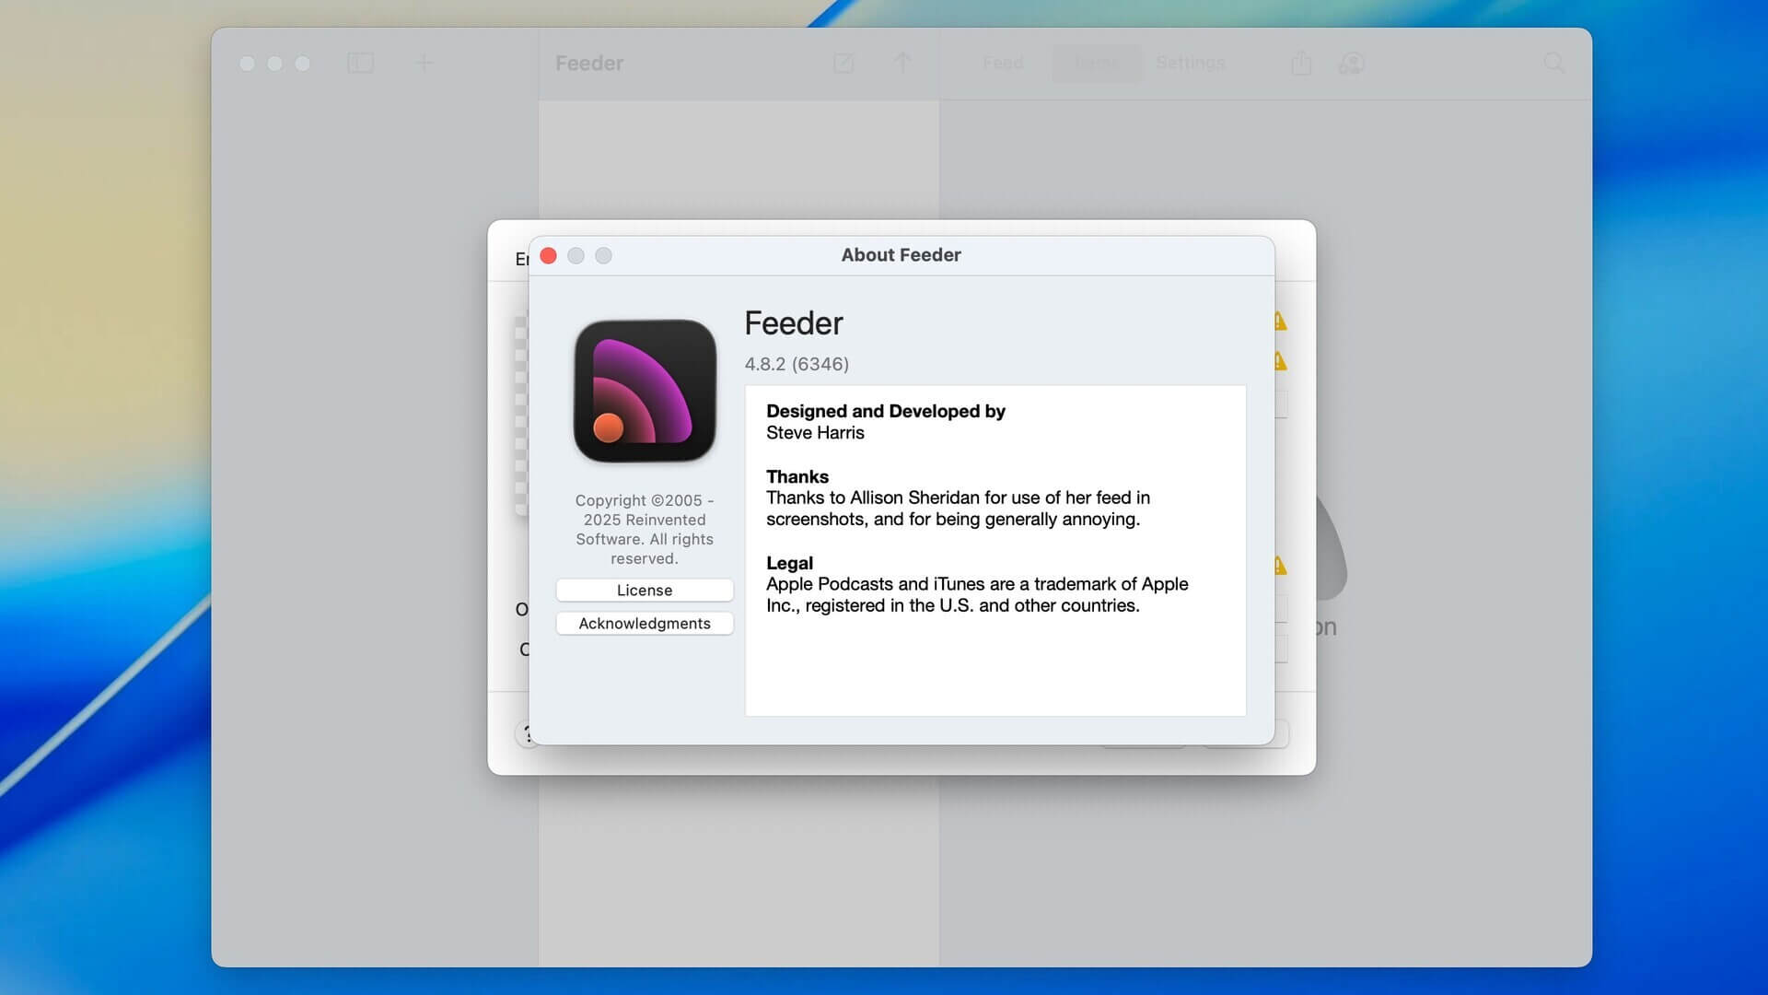Click the About Feeder title bar
The width and height of the screenshot is (1768, 995).
[x=901, y=255]
